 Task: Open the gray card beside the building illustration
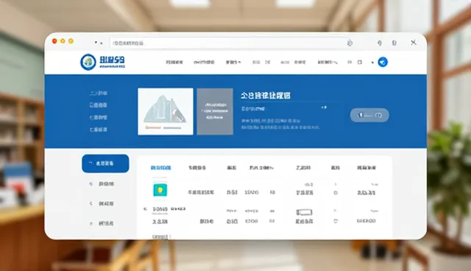pos(215,111)
